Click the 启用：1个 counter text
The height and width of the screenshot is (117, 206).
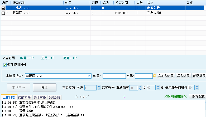tap(48, 58)
